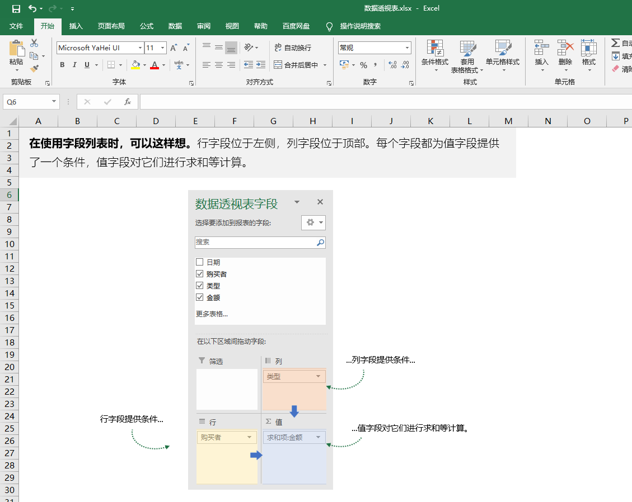
Task: Open the Name Box dropdown arrow
Action: (54, 101)
